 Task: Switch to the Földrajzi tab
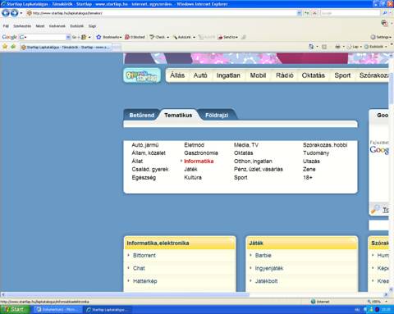(217, 115)
